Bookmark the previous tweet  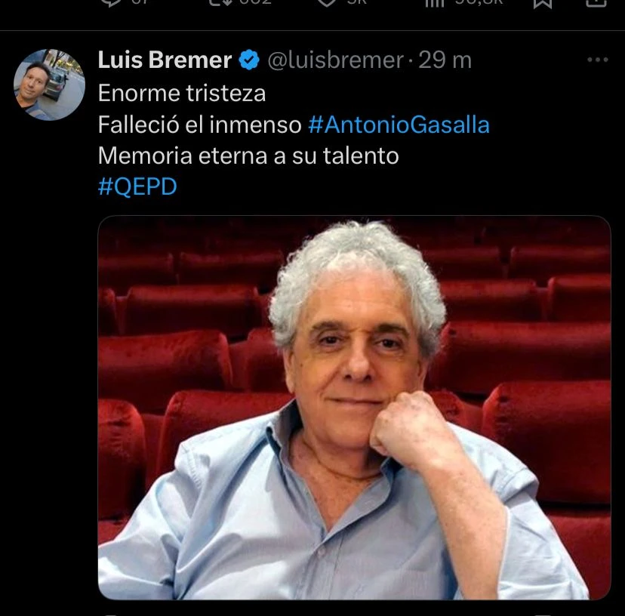543,4
